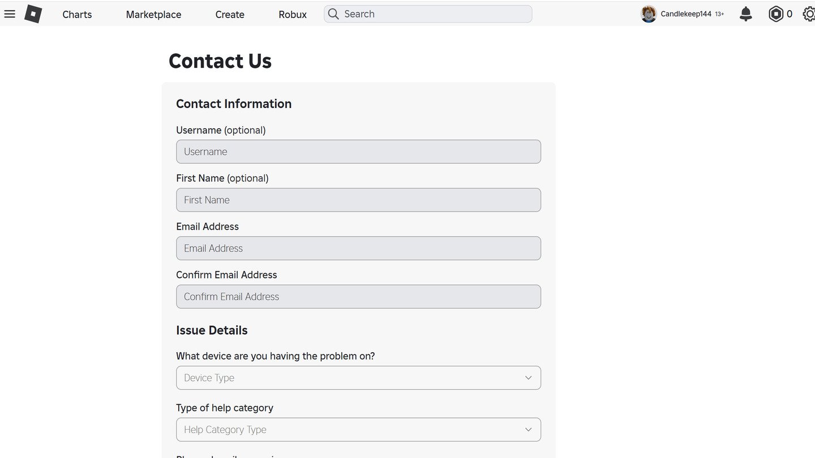Click the Candlekeep144 avatar picture
This screenshot has height=458, width=815.
[649, 14]
